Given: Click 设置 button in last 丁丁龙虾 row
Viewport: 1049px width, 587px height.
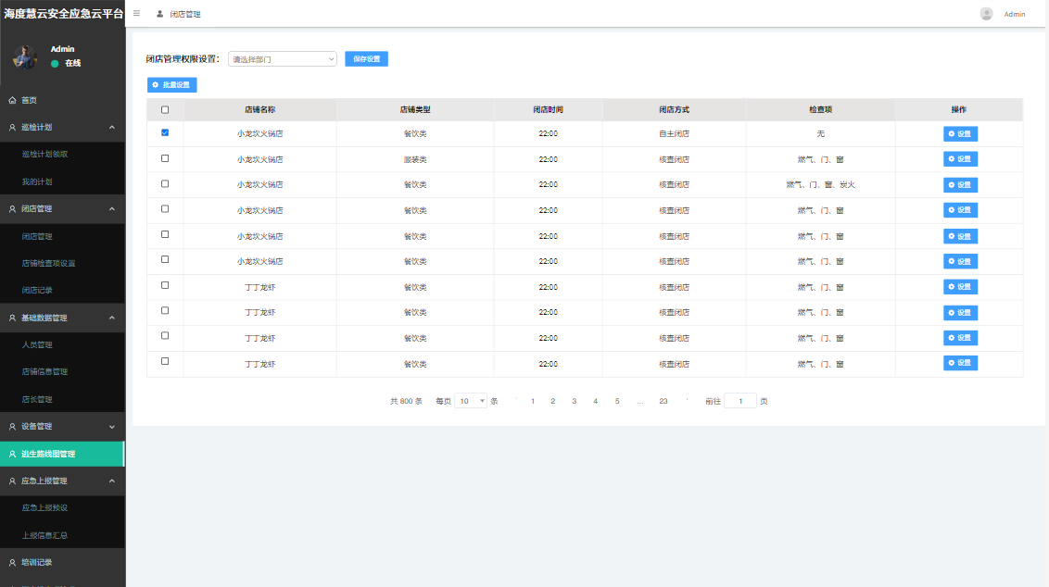Looking at the screenshot, I should (960, 363).
